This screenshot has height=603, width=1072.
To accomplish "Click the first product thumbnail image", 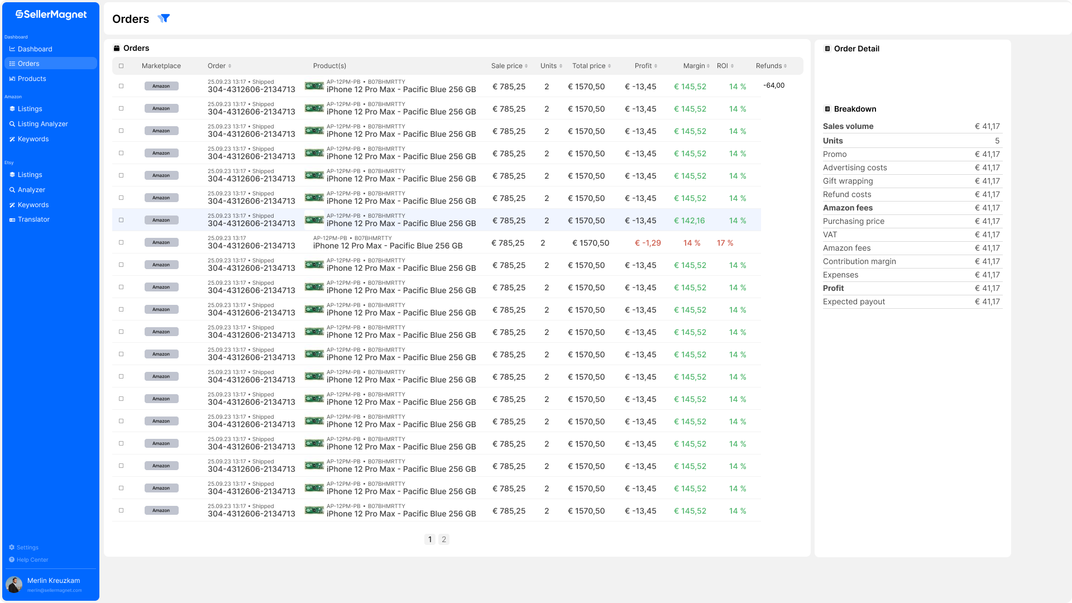I will (x=314, y=86).
